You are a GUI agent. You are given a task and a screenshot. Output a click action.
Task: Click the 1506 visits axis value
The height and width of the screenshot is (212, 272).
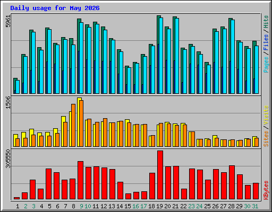[8, 102]
